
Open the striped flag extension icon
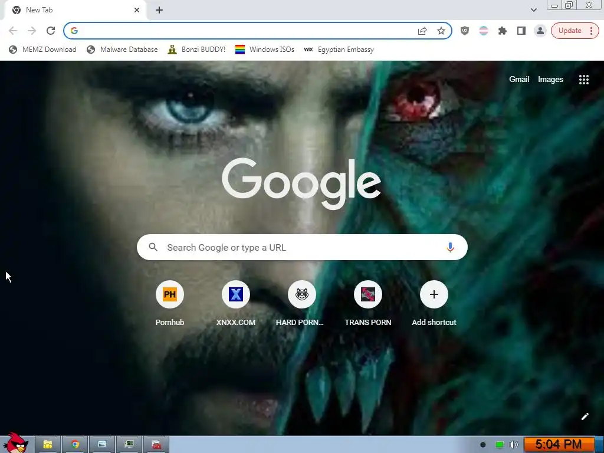coord(484,31)
